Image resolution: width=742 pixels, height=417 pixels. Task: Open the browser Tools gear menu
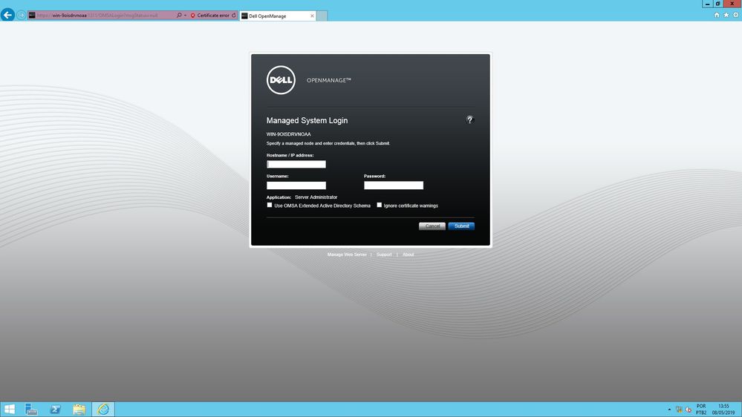[x=735, y=15]
